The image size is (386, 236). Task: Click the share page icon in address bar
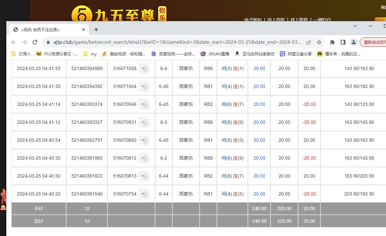[308, 42]
